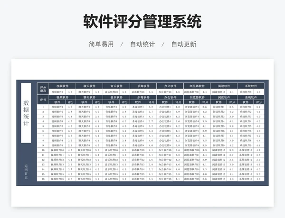Screen dimensions: 285x218
Task: Click the 阅读软件2 cell
Action: coord(219,112)
